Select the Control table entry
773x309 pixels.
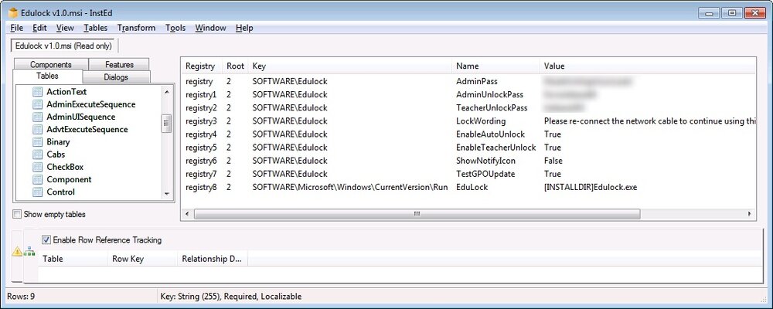pos(60,192)
